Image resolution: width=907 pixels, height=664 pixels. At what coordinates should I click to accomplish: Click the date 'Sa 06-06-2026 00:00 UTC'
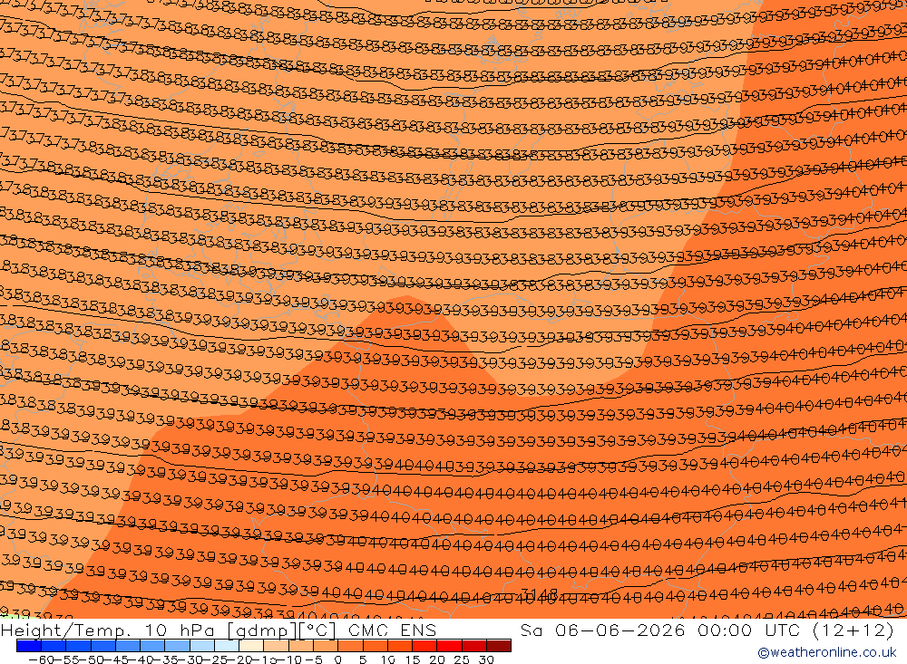[x=659, y=630]
